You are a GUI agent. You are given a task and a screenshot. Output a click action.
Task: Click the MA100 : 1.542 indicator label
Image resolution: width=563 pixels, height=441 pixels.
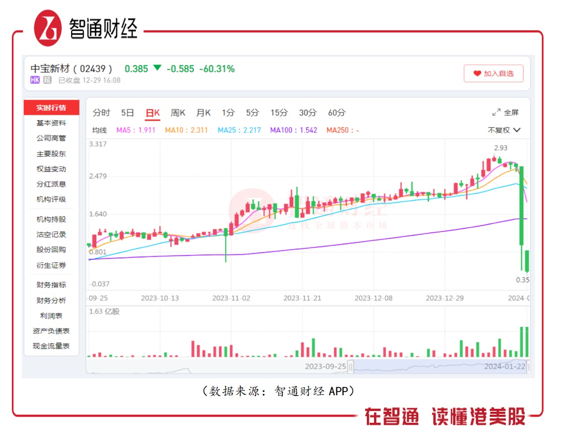point(294,130)
